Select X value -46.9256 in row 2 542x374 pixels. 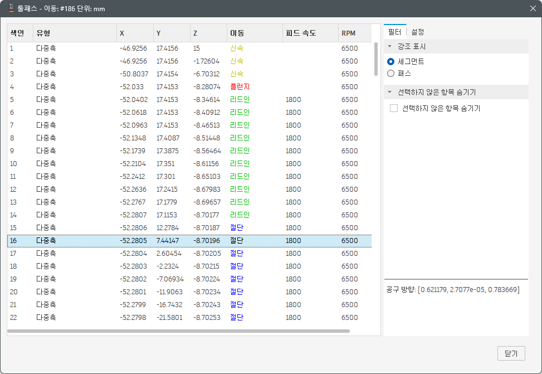coord(134,61)
